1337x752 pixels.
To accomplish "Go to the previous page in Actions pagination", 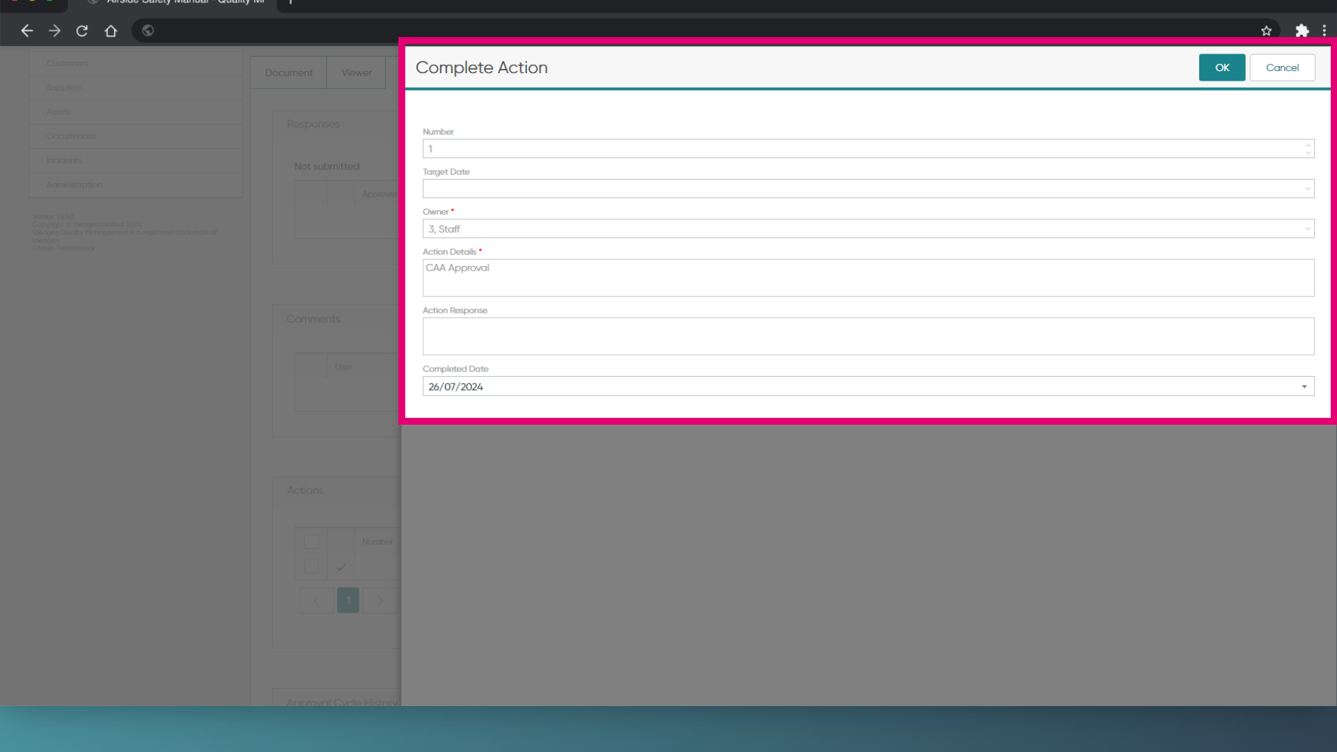I will [316, 600].
